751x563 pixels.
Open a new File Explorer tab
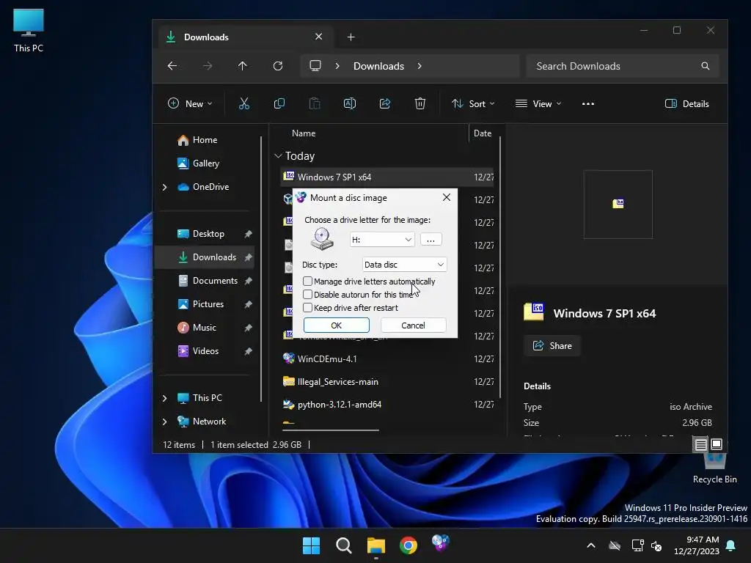(x=351, y=37)
